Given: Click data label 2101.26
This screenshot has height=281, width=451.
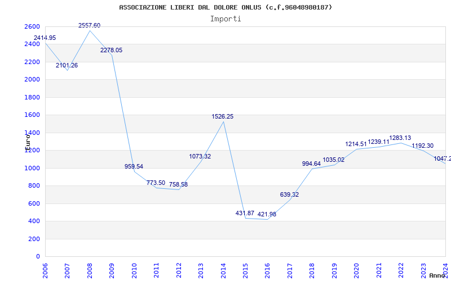Looking at the screenshot, I should tap(67, 65).
